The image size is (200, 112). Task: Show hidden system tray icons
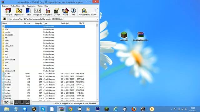point(172,109)
